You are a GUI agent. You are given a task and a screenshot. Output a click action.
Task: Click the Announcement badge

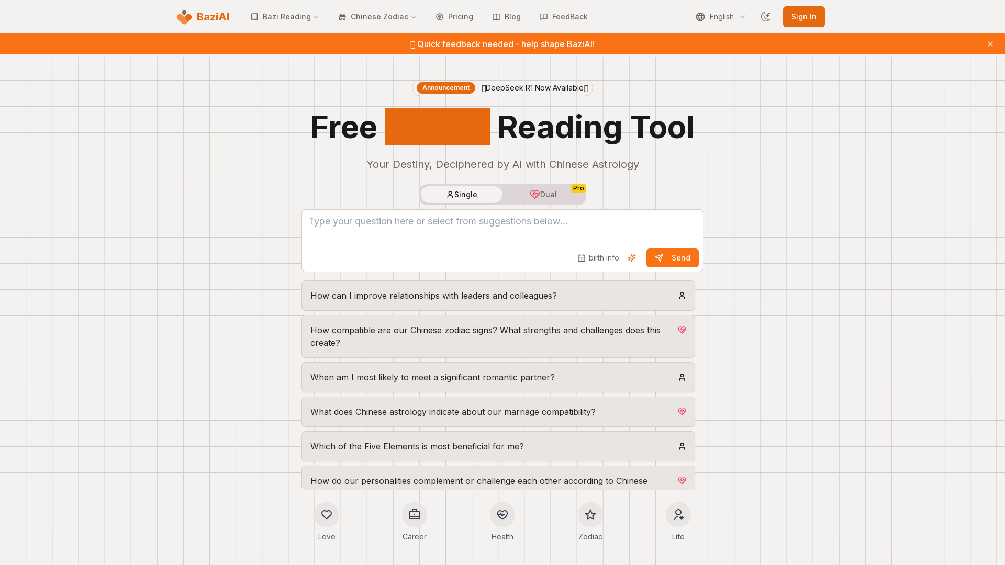pyautogui.click(x=446, y=88)
